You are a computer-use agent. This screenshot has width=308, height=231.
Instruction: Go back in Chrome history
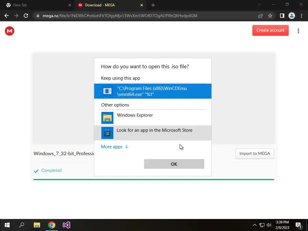(x=7, y=16)
